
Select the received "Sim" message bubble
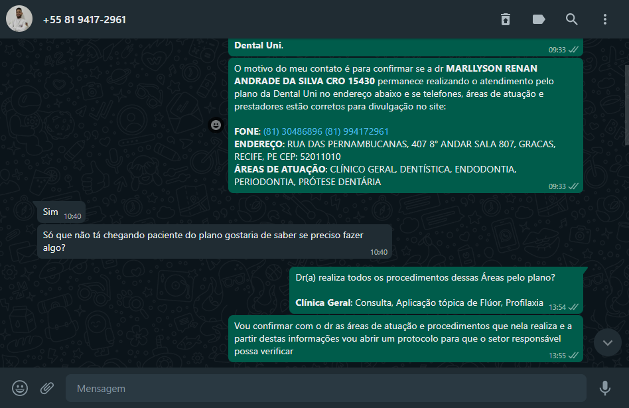pyautogui.click(x=61, y=212)
